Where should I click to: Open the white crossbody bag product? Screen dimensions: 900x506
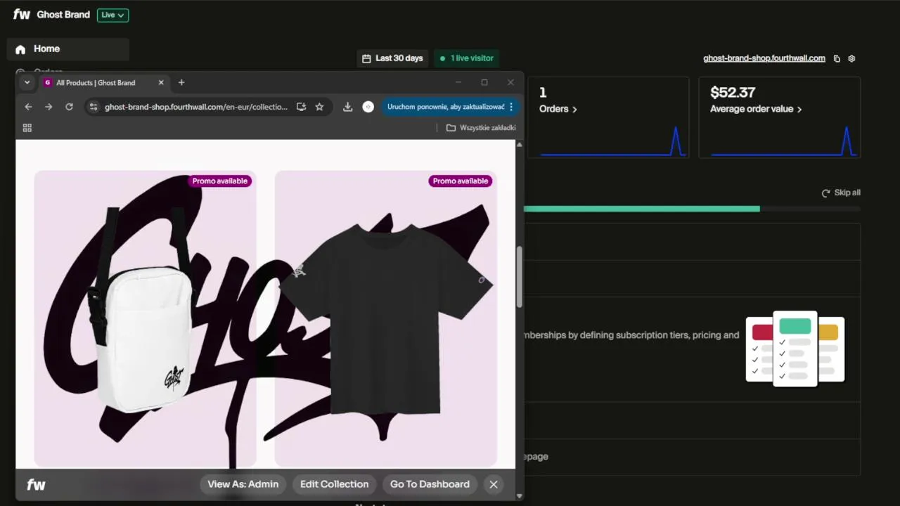[145, 318]
